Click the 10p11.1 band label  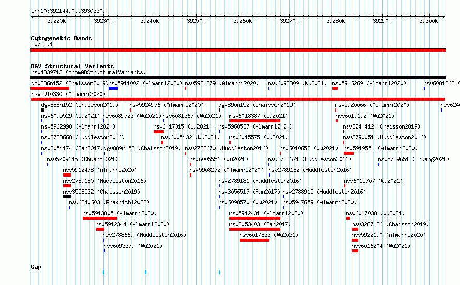coord(42,44)
